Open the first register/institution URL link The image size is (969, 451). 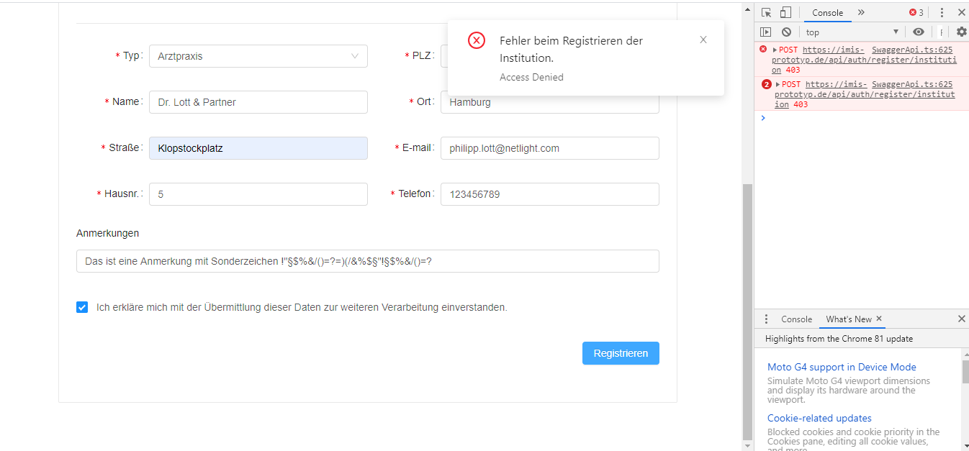pyautogui.click(x=864, y=60)
